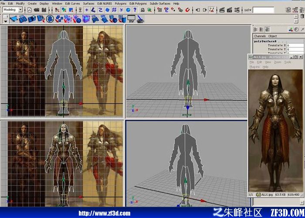Toggle the joints selection mask icon
The width and height of the screenshot is (305, 218).
click(93, 10)
